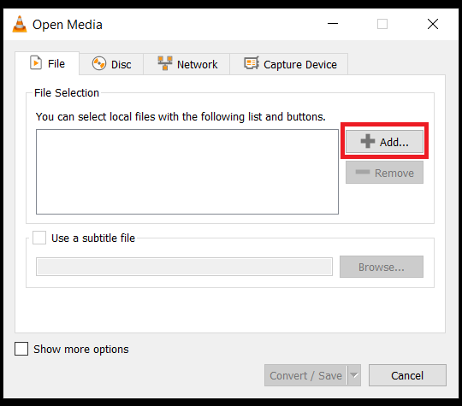Go to the File tab
This screenshot has height=406, width=462.
tap(47, 63)
